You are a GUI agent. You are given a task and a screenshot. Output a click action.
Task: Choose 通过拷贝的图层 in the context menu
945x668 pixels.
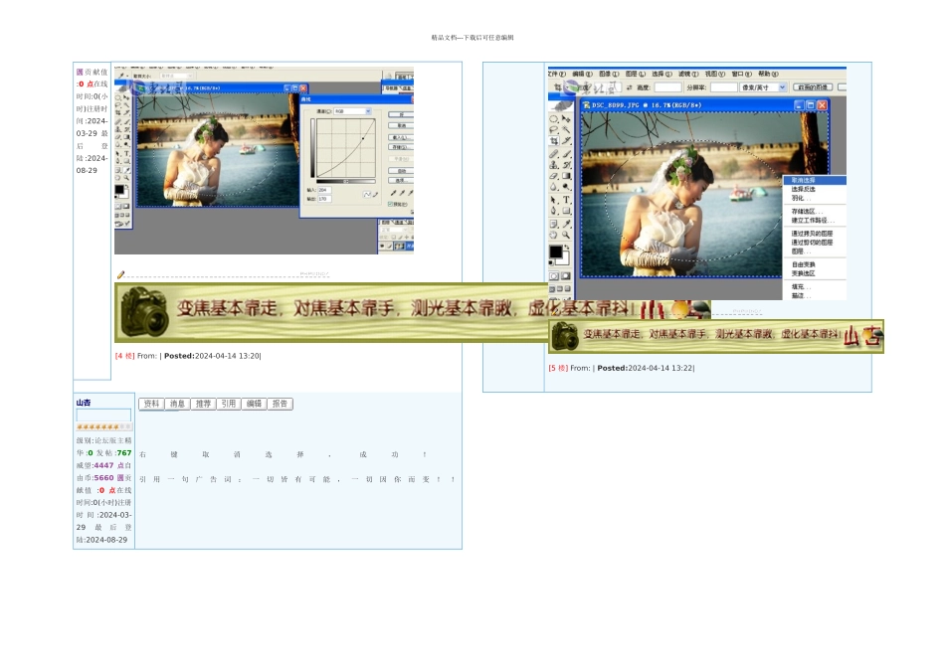815,234
